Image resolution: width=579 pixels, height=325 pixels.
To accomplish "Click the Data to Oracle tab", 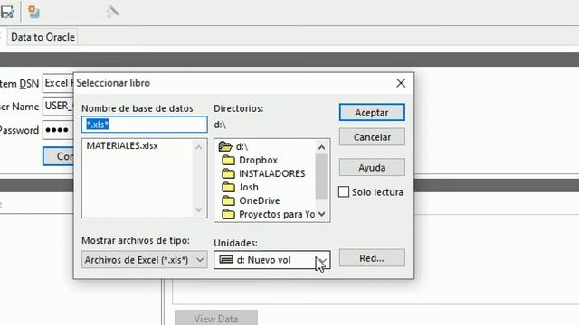I will tap(43, 37).
